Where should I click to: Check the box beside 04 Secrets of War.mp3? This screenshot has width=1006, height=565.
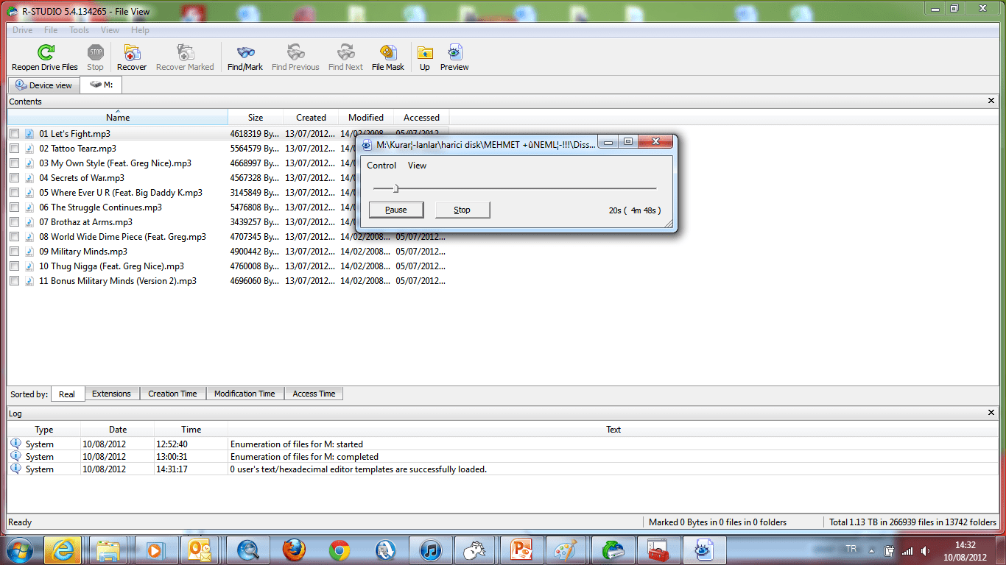(x=14, y=177)
